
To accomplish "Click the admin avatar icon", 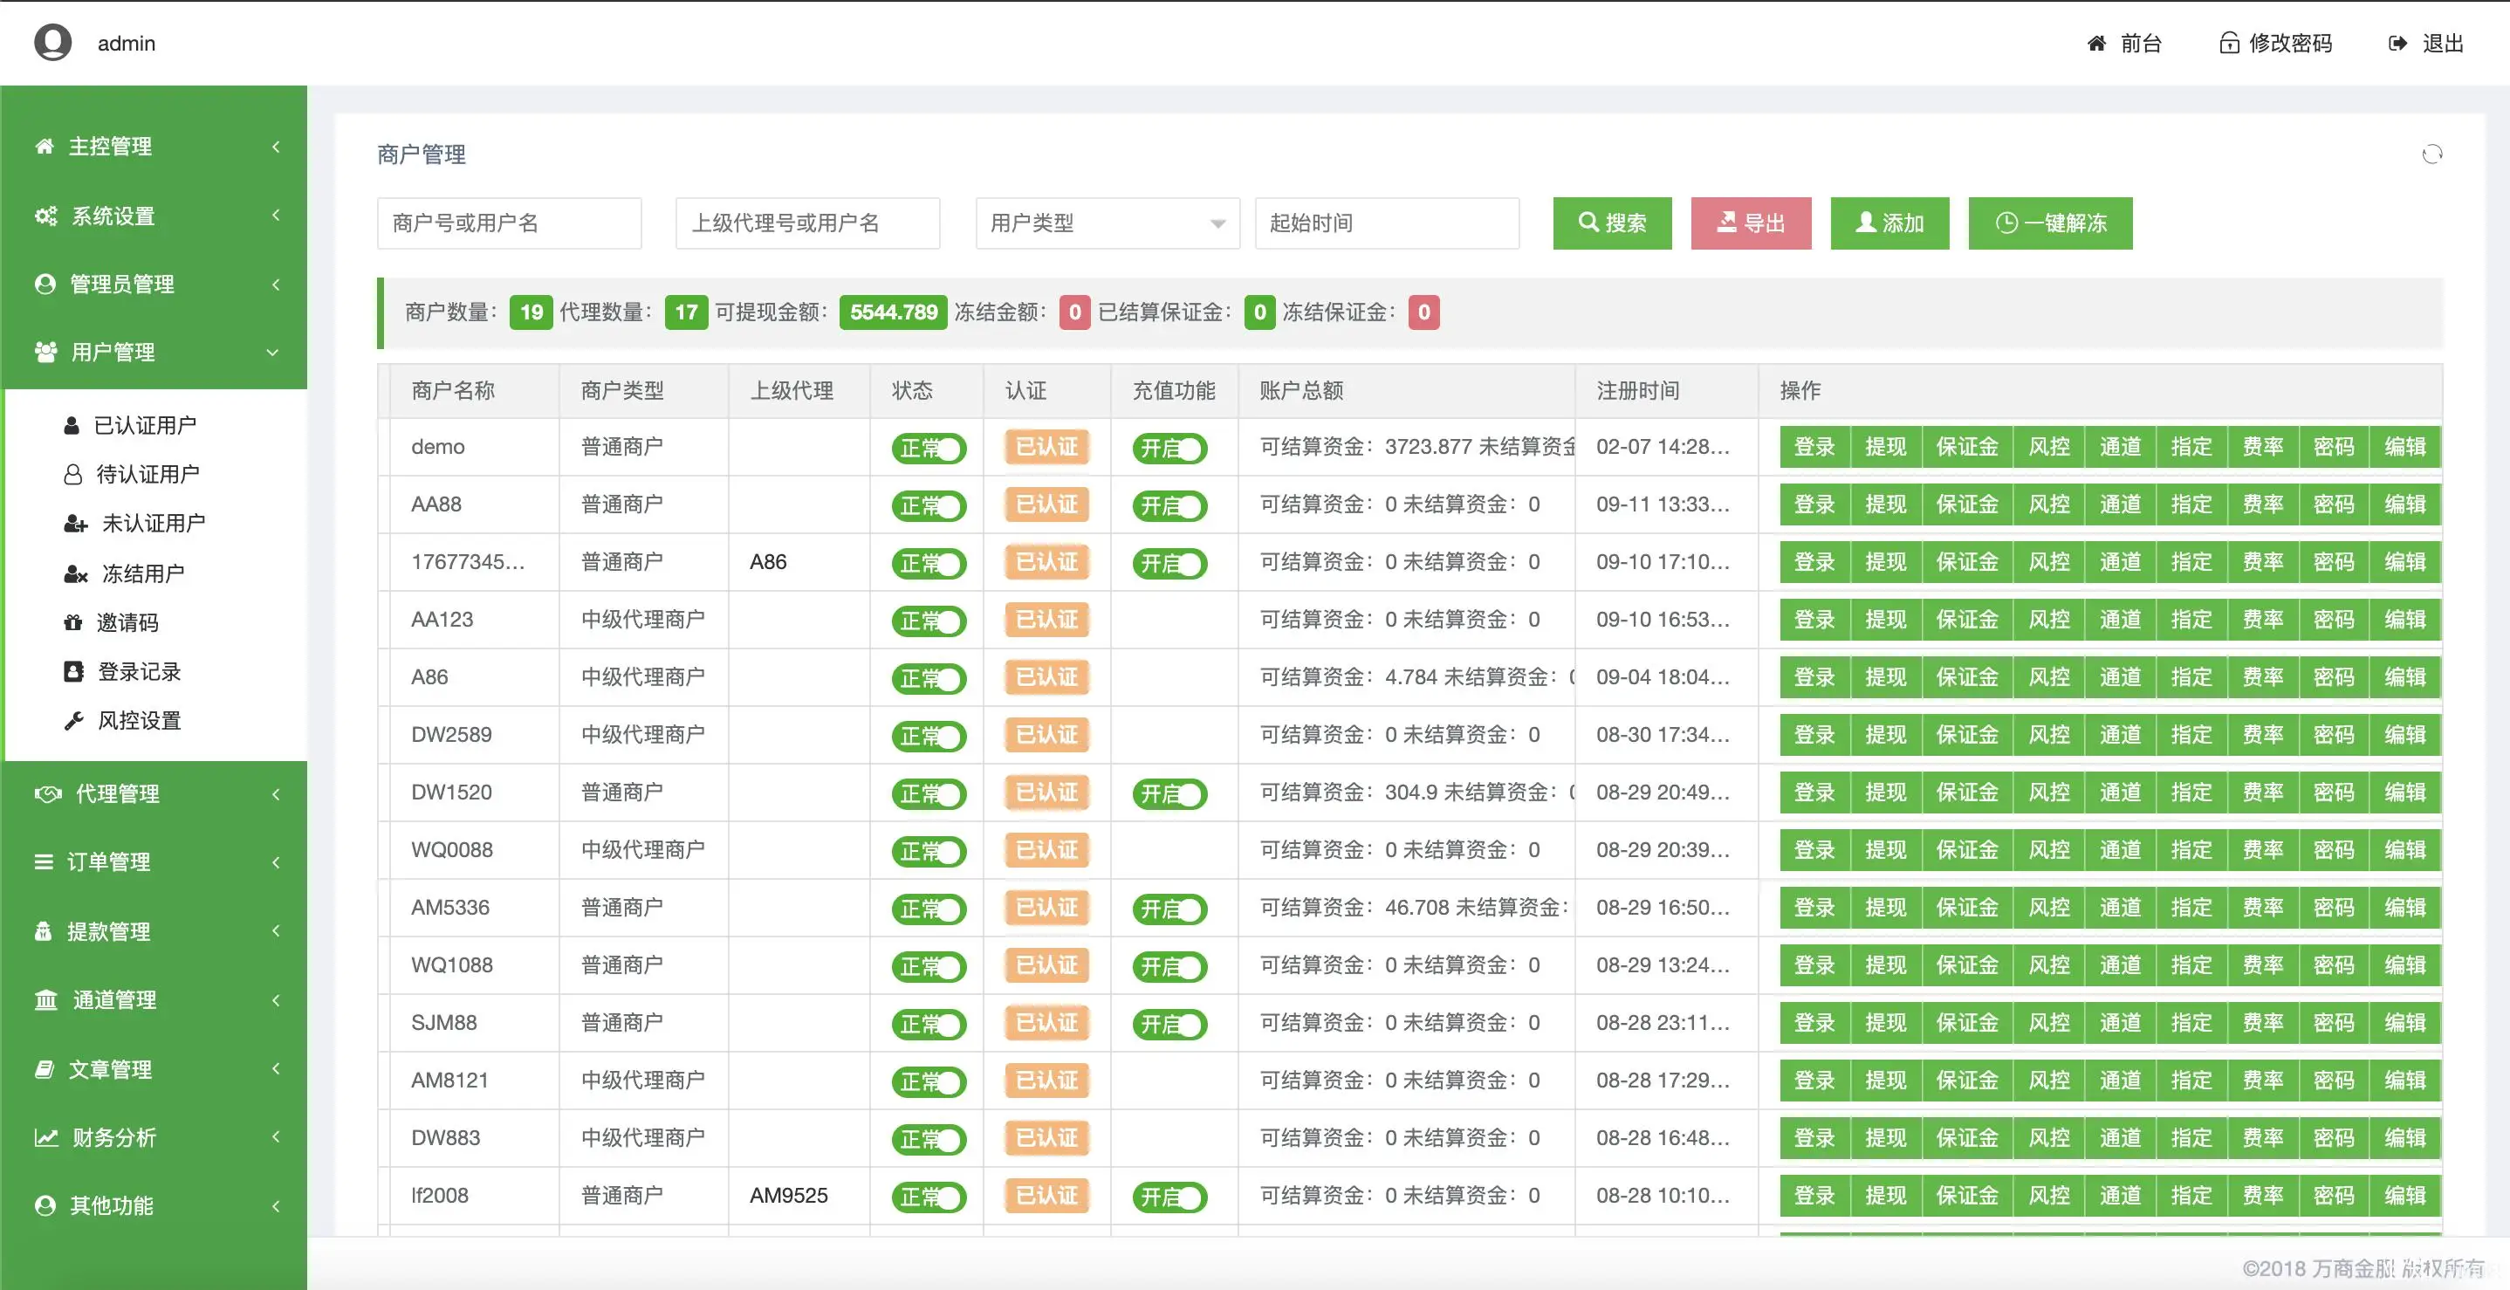I will pos(52,42).
